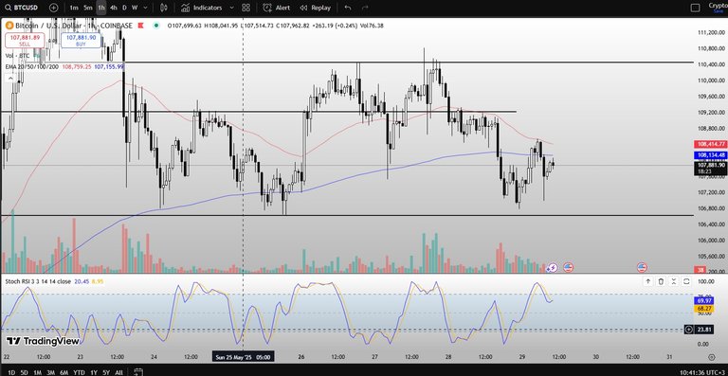
Task: Open the candlestick chart type selector
Action: 163,8
